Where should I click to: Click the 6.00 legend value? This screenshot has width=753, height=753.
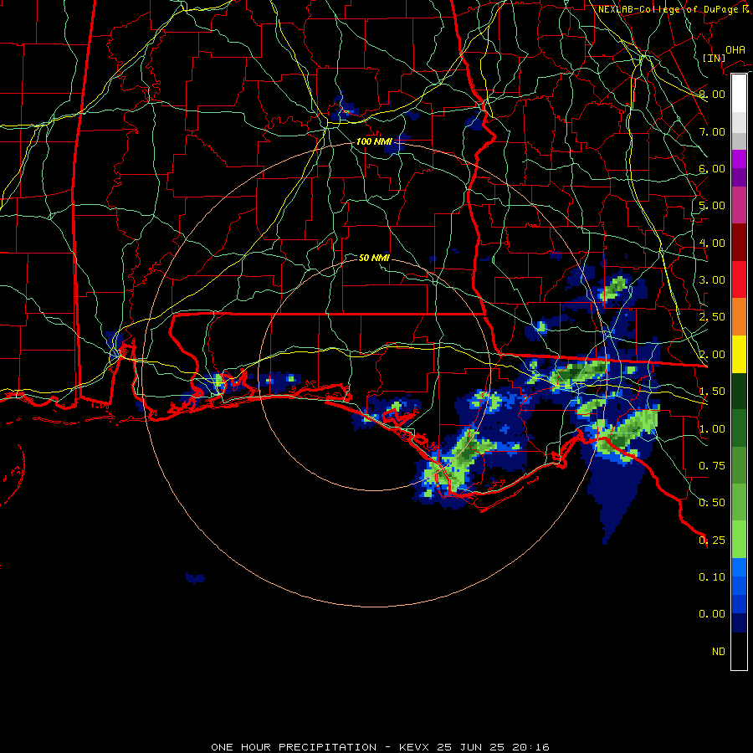712,168
